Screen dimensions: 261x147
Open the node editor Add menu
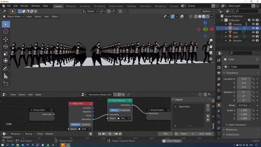coord(30,95)
